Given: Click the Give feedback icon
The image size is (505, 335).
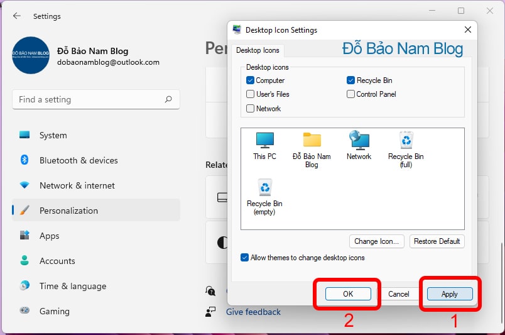Looking at the screenshot, I should coord(210,312).
